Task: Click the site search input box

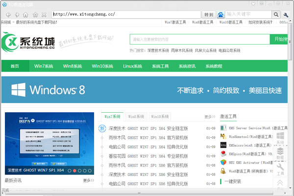Action: click(x=200, y=39)
